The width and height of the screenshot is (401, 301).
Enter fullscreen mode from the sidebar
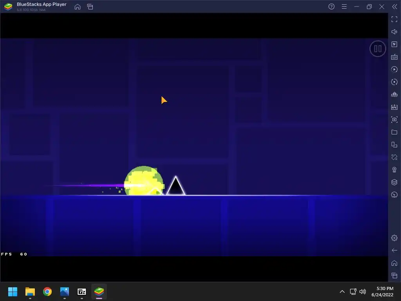pos(394,19)
